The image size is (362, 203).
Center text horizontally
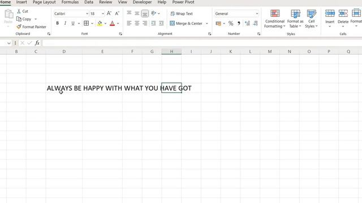coord(137,23)
